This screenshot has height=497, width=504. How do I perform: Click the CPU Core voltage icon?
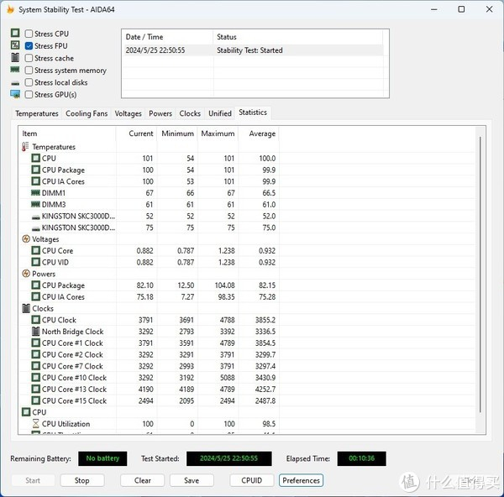point(35,250)
